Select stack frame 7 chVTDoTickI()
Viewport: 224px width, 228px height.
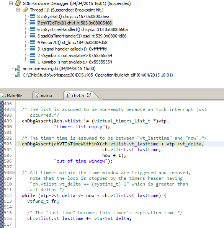click(74, 23)
